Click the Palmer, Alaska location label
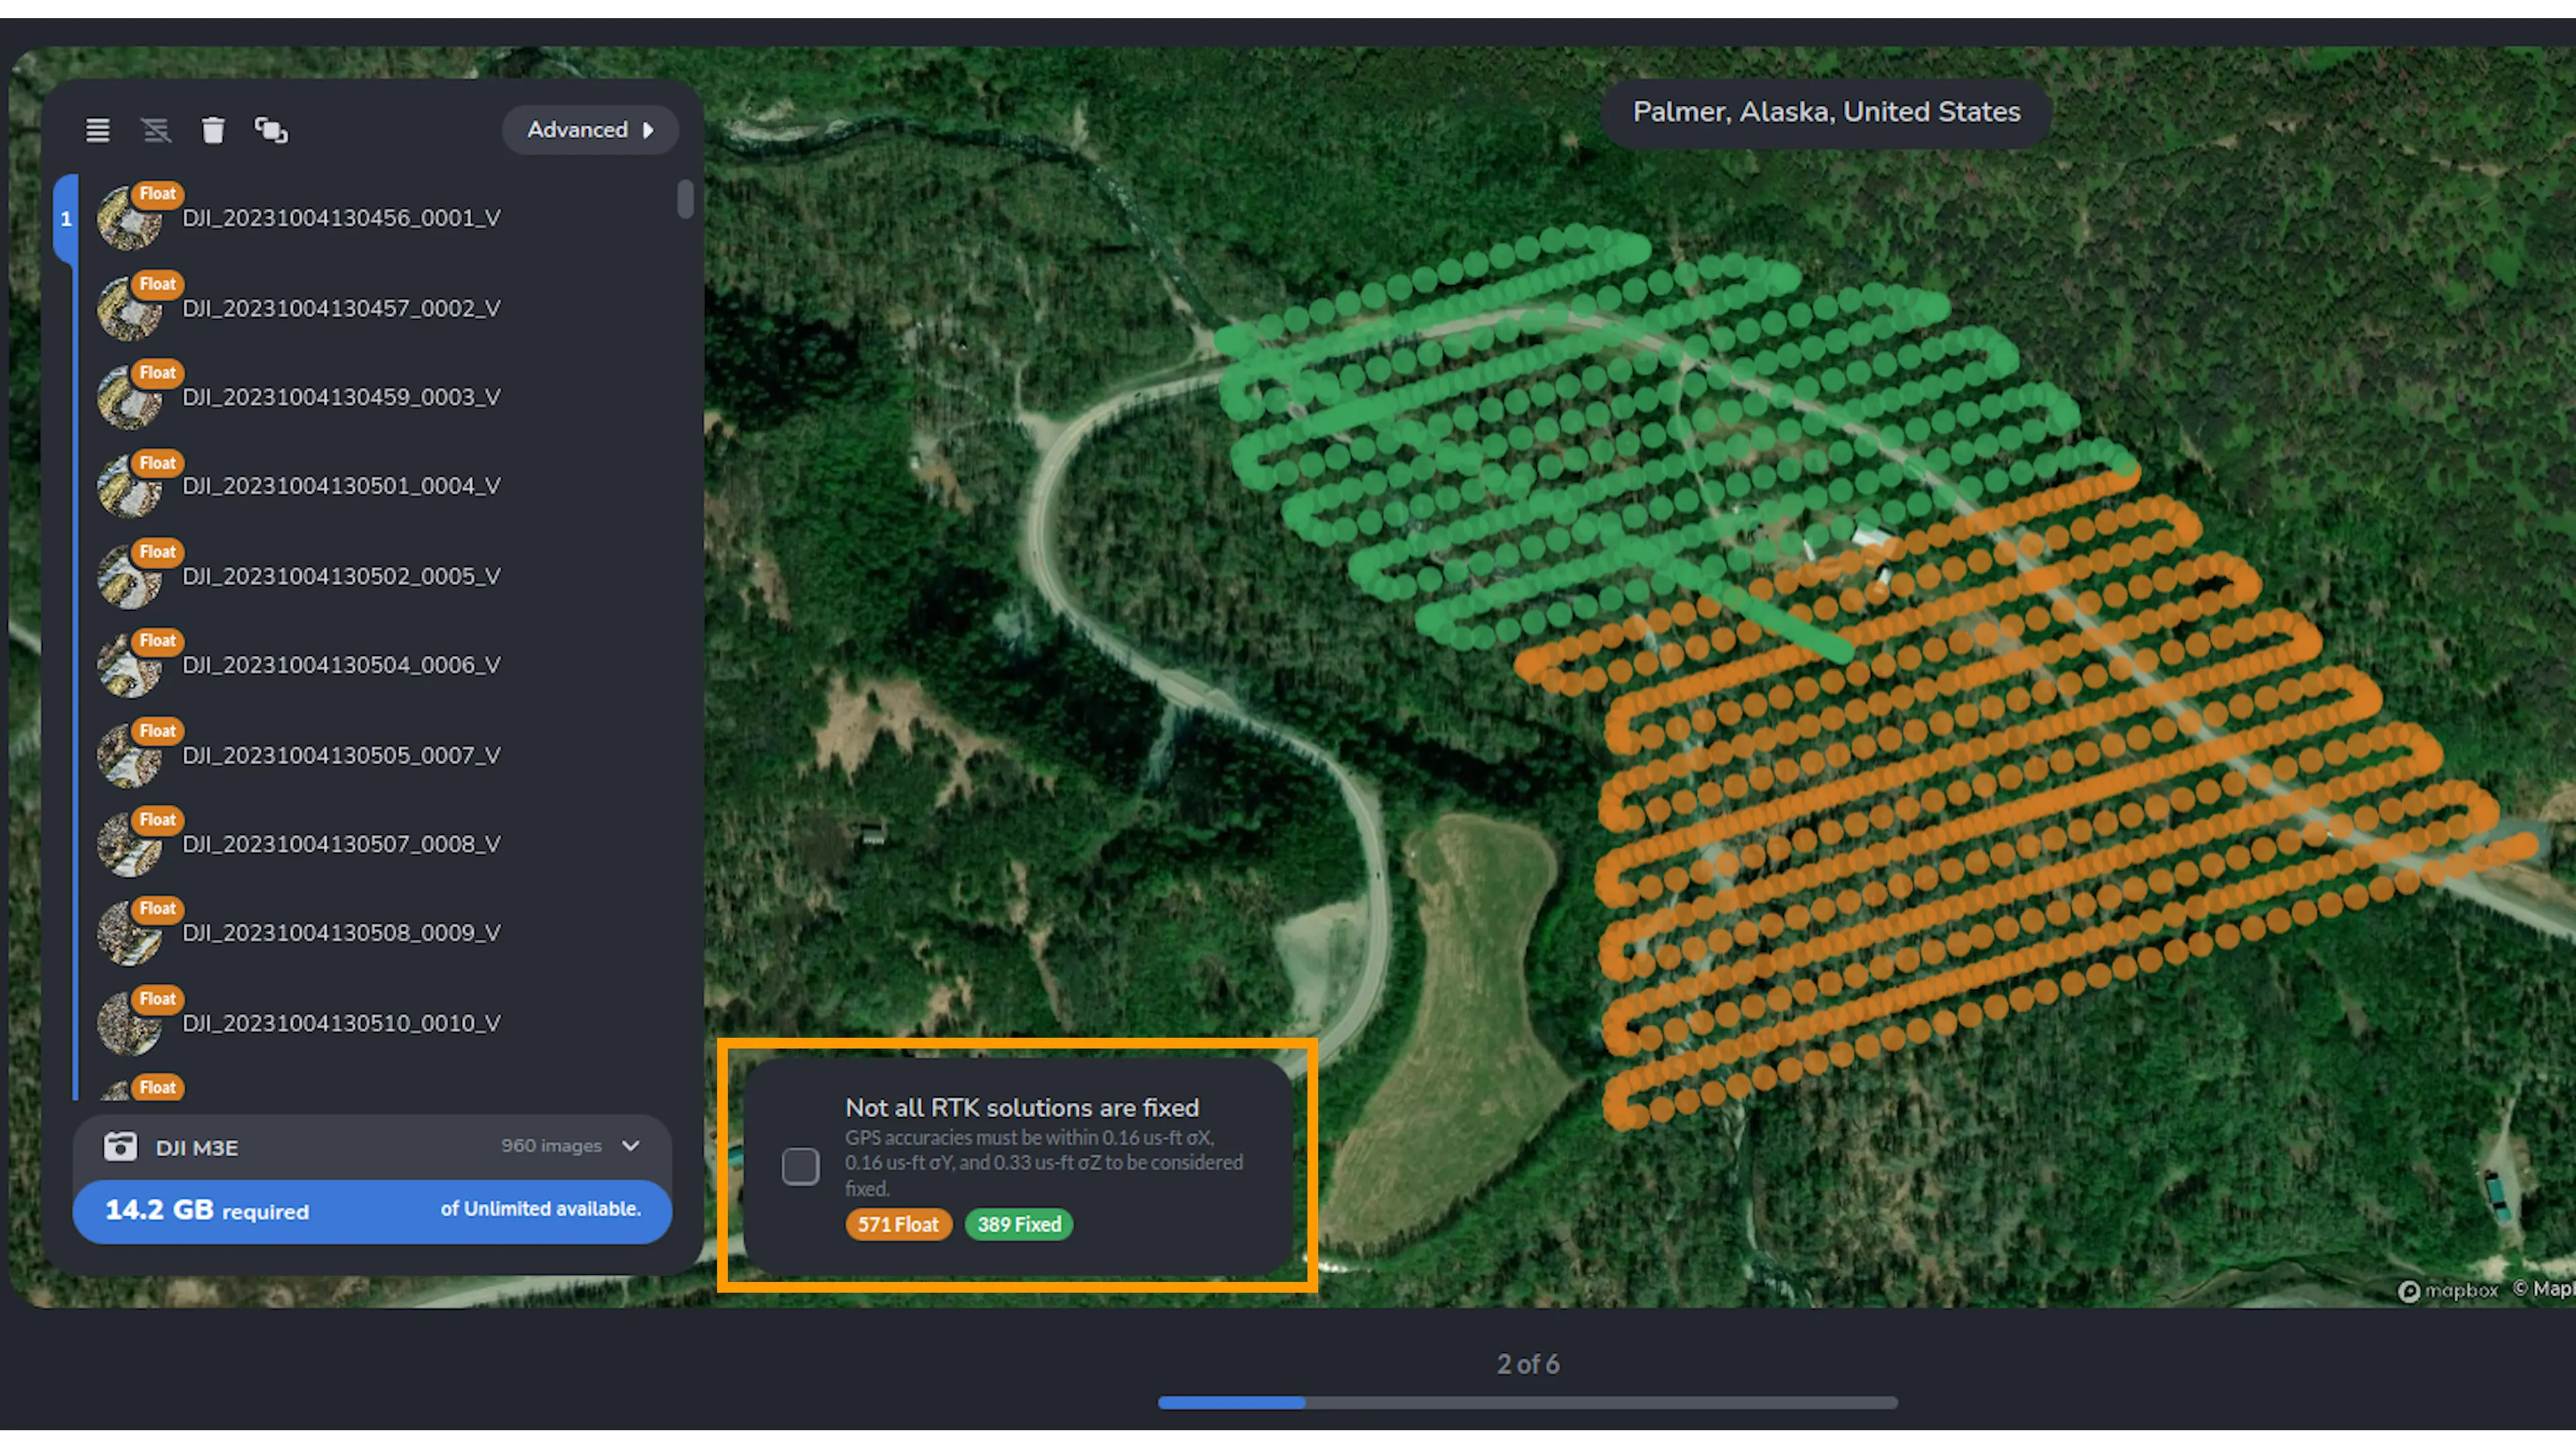 pos(1826,112)
